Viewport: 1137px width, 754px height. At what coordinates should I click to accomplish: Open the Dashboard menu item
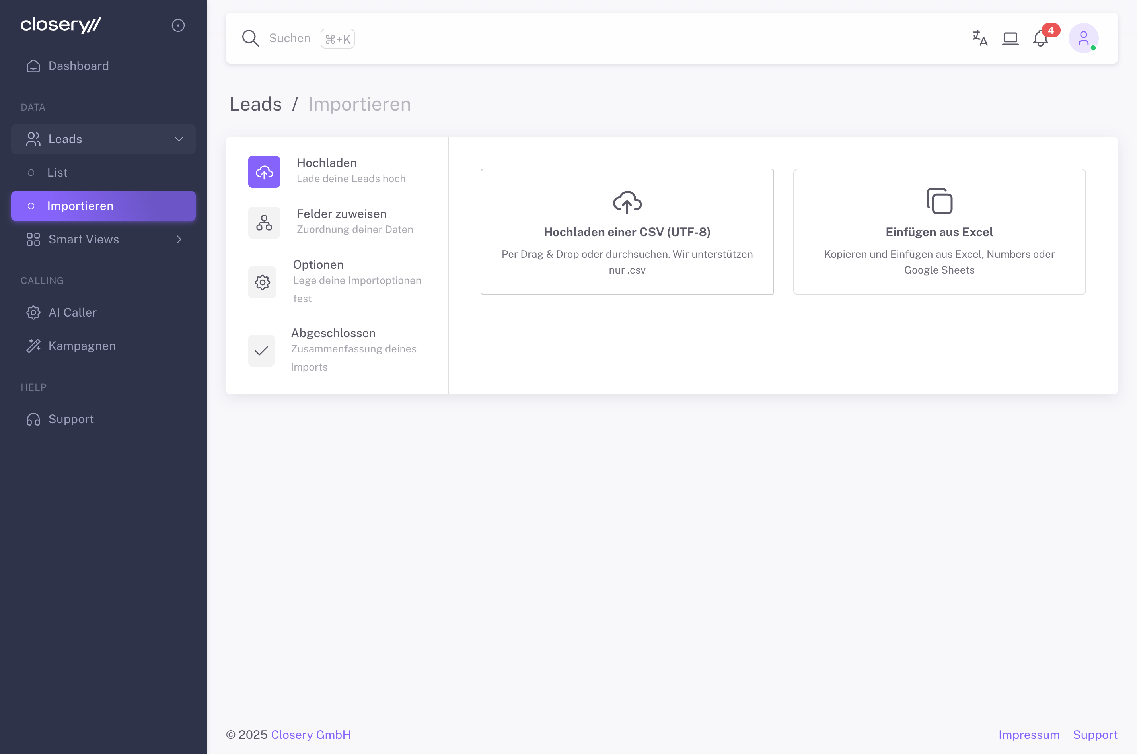coord(78,66)
